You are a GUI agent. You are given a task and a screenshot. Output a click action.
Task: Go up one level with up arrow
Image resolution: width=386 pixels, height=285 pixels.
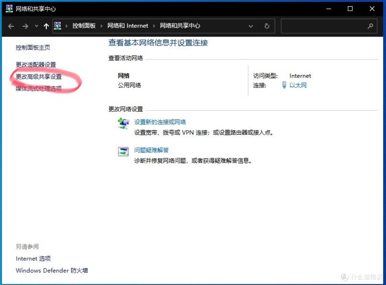click(46, 26)
